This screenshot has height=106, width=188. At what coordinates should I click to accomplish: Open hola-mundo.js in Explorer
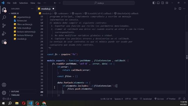point(24,28)
